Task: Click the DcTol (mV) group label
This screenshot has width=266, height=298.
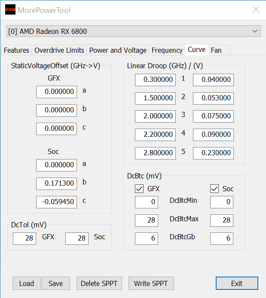Action: point(29,225)
